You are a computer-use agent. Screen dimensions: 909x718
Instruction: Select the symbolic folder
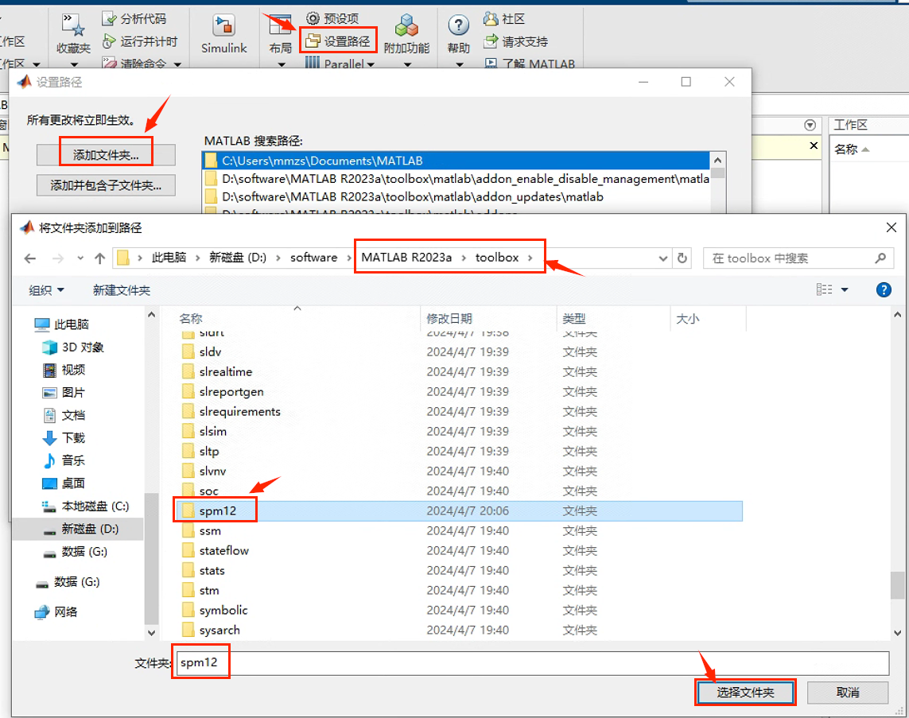click(223, 610)
